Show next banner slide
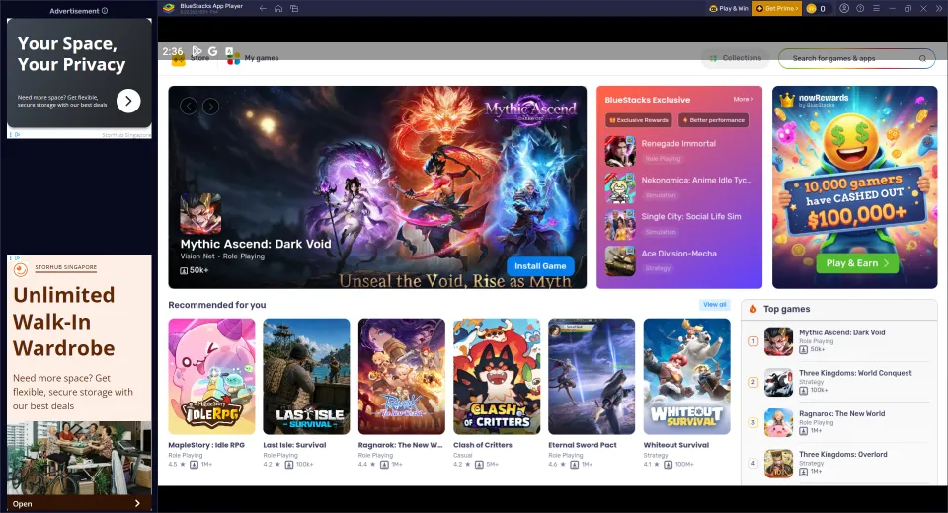The width and height of the screenshot is (948, 513). (x=210, y=107)
